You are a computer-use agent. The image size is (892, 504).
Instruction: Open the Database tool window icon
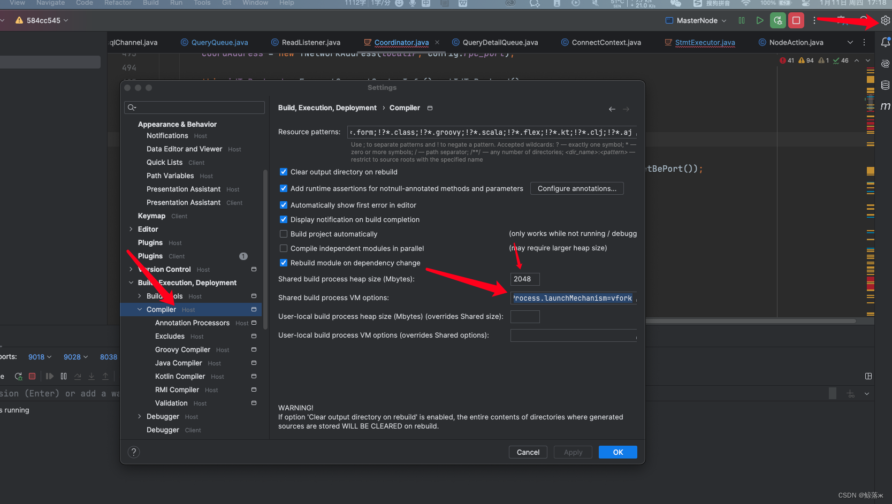tap(885, 85)
